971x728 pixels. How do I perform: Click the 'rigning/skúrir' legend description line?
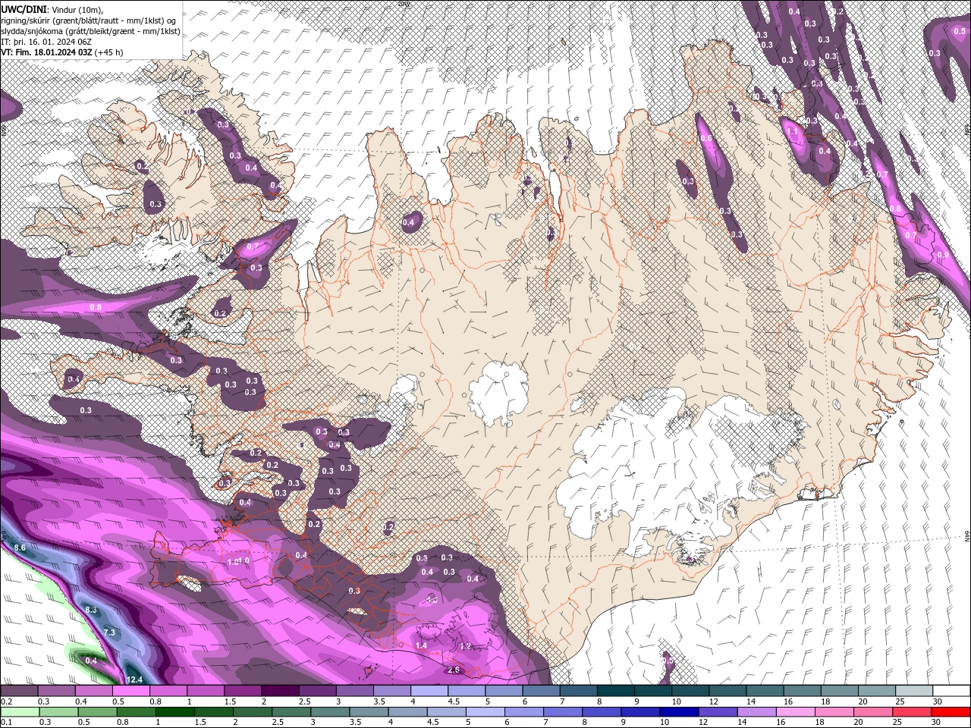click(89, 20)
